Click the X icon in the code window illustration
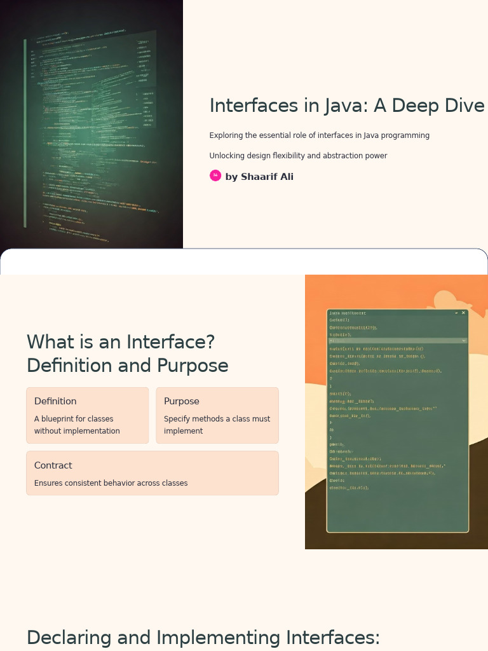This screenshot has height=651, width=488. pyautogui.click(x=463, y=313)
